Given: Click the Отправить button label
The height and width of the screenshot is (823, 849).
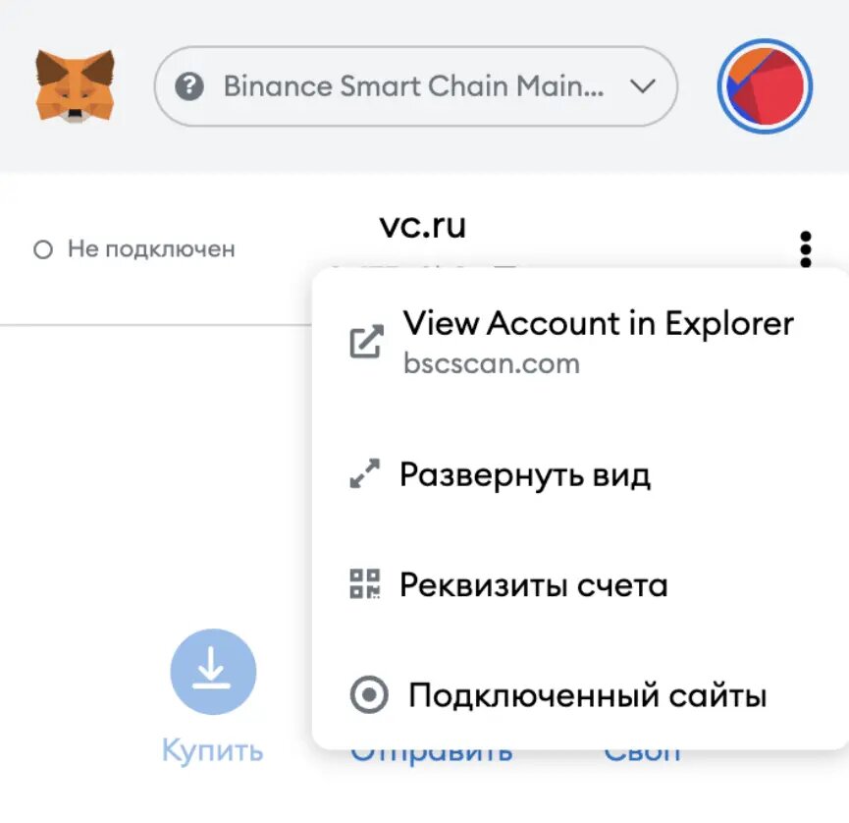Looking at the screenshot, I should click(432, 754).
